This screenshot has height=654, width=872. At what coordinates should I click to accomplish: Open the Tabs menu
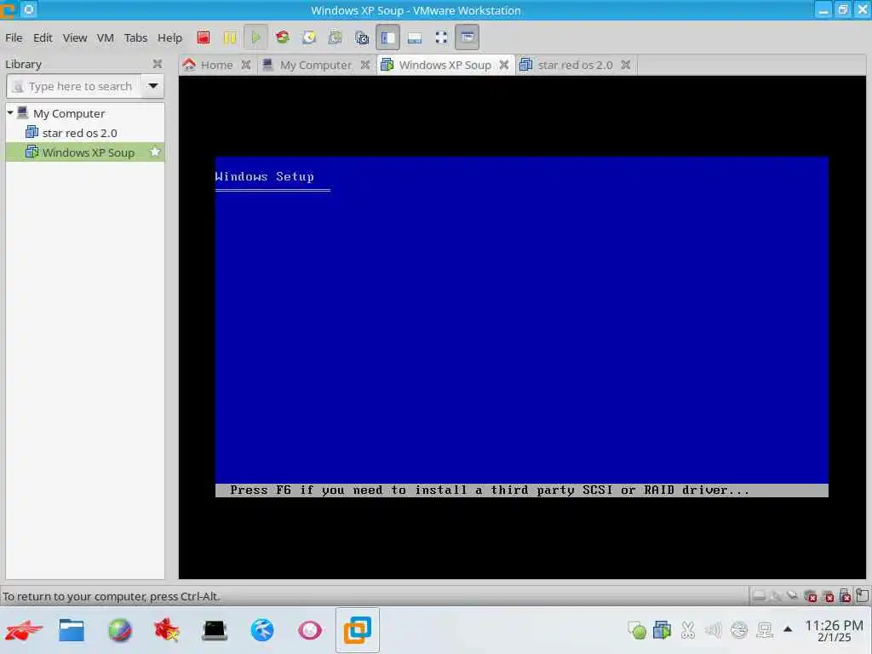(x=135, y=37)
